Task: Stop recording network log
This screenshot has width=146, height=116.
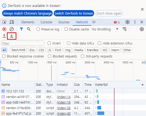Action: (x=4, y=29)
